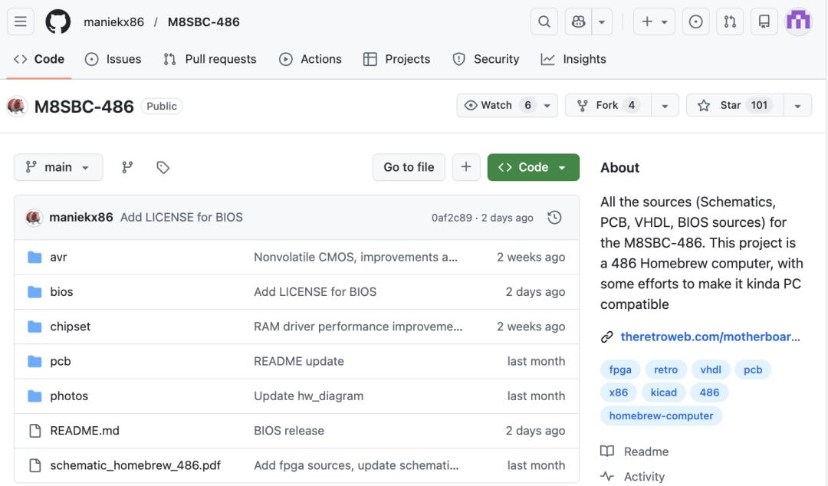The image size is (828, 486).
Task: Open pull requests icon in header
Action: [x=730, y=22]
